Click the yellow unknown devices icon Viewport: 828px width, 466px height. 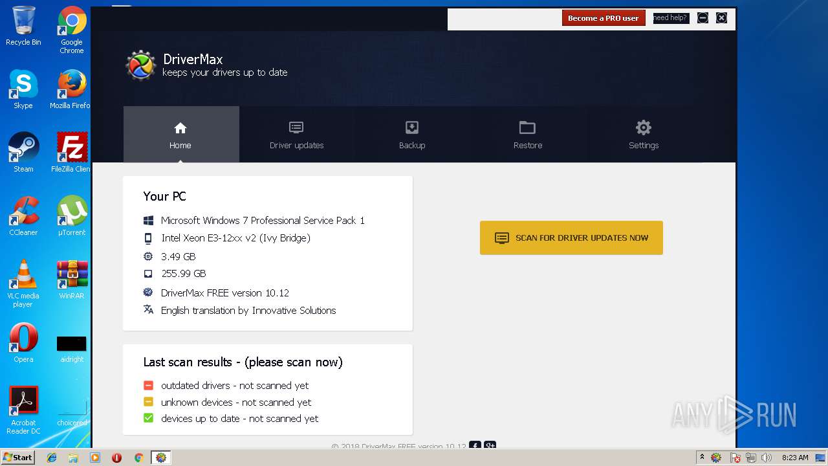148,402
